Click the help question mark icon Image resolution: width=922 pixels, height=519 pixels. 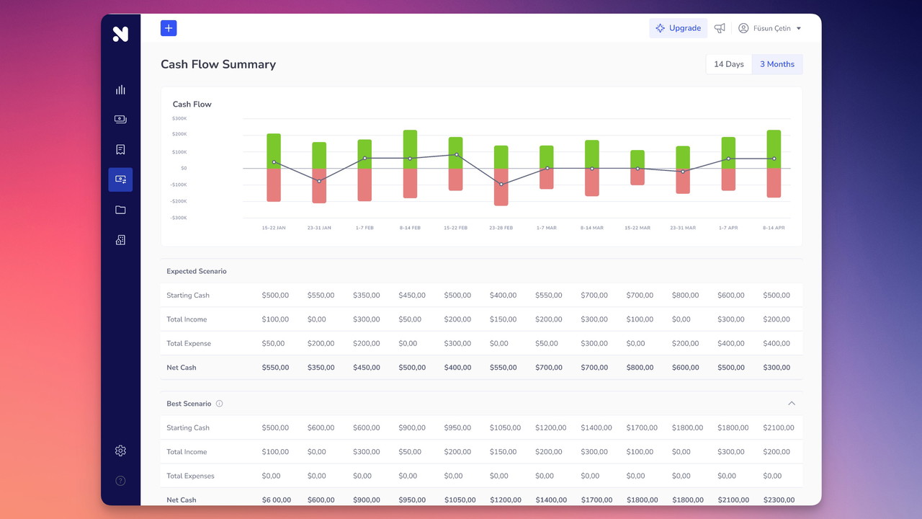120,481
